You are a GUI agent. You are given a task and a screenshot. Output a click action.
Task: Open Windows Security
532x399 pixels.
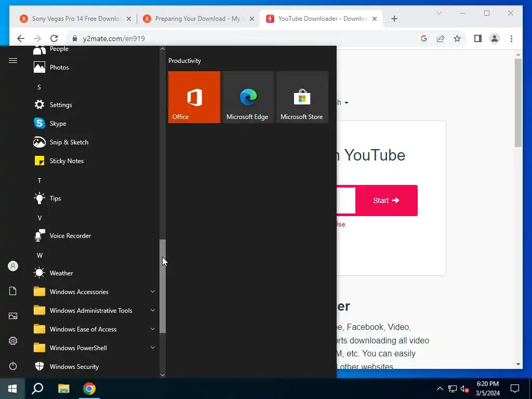(95, 366)
